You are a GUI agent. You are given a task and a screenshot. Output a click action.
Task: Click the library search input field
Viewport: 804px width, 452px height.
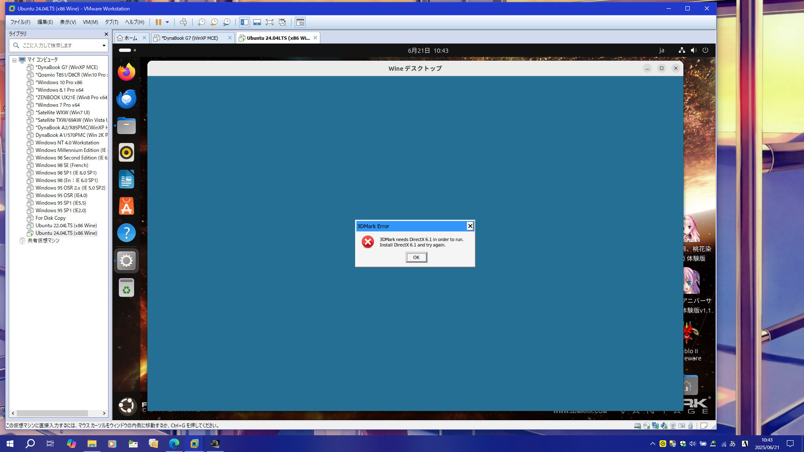(x=59, y=45)
